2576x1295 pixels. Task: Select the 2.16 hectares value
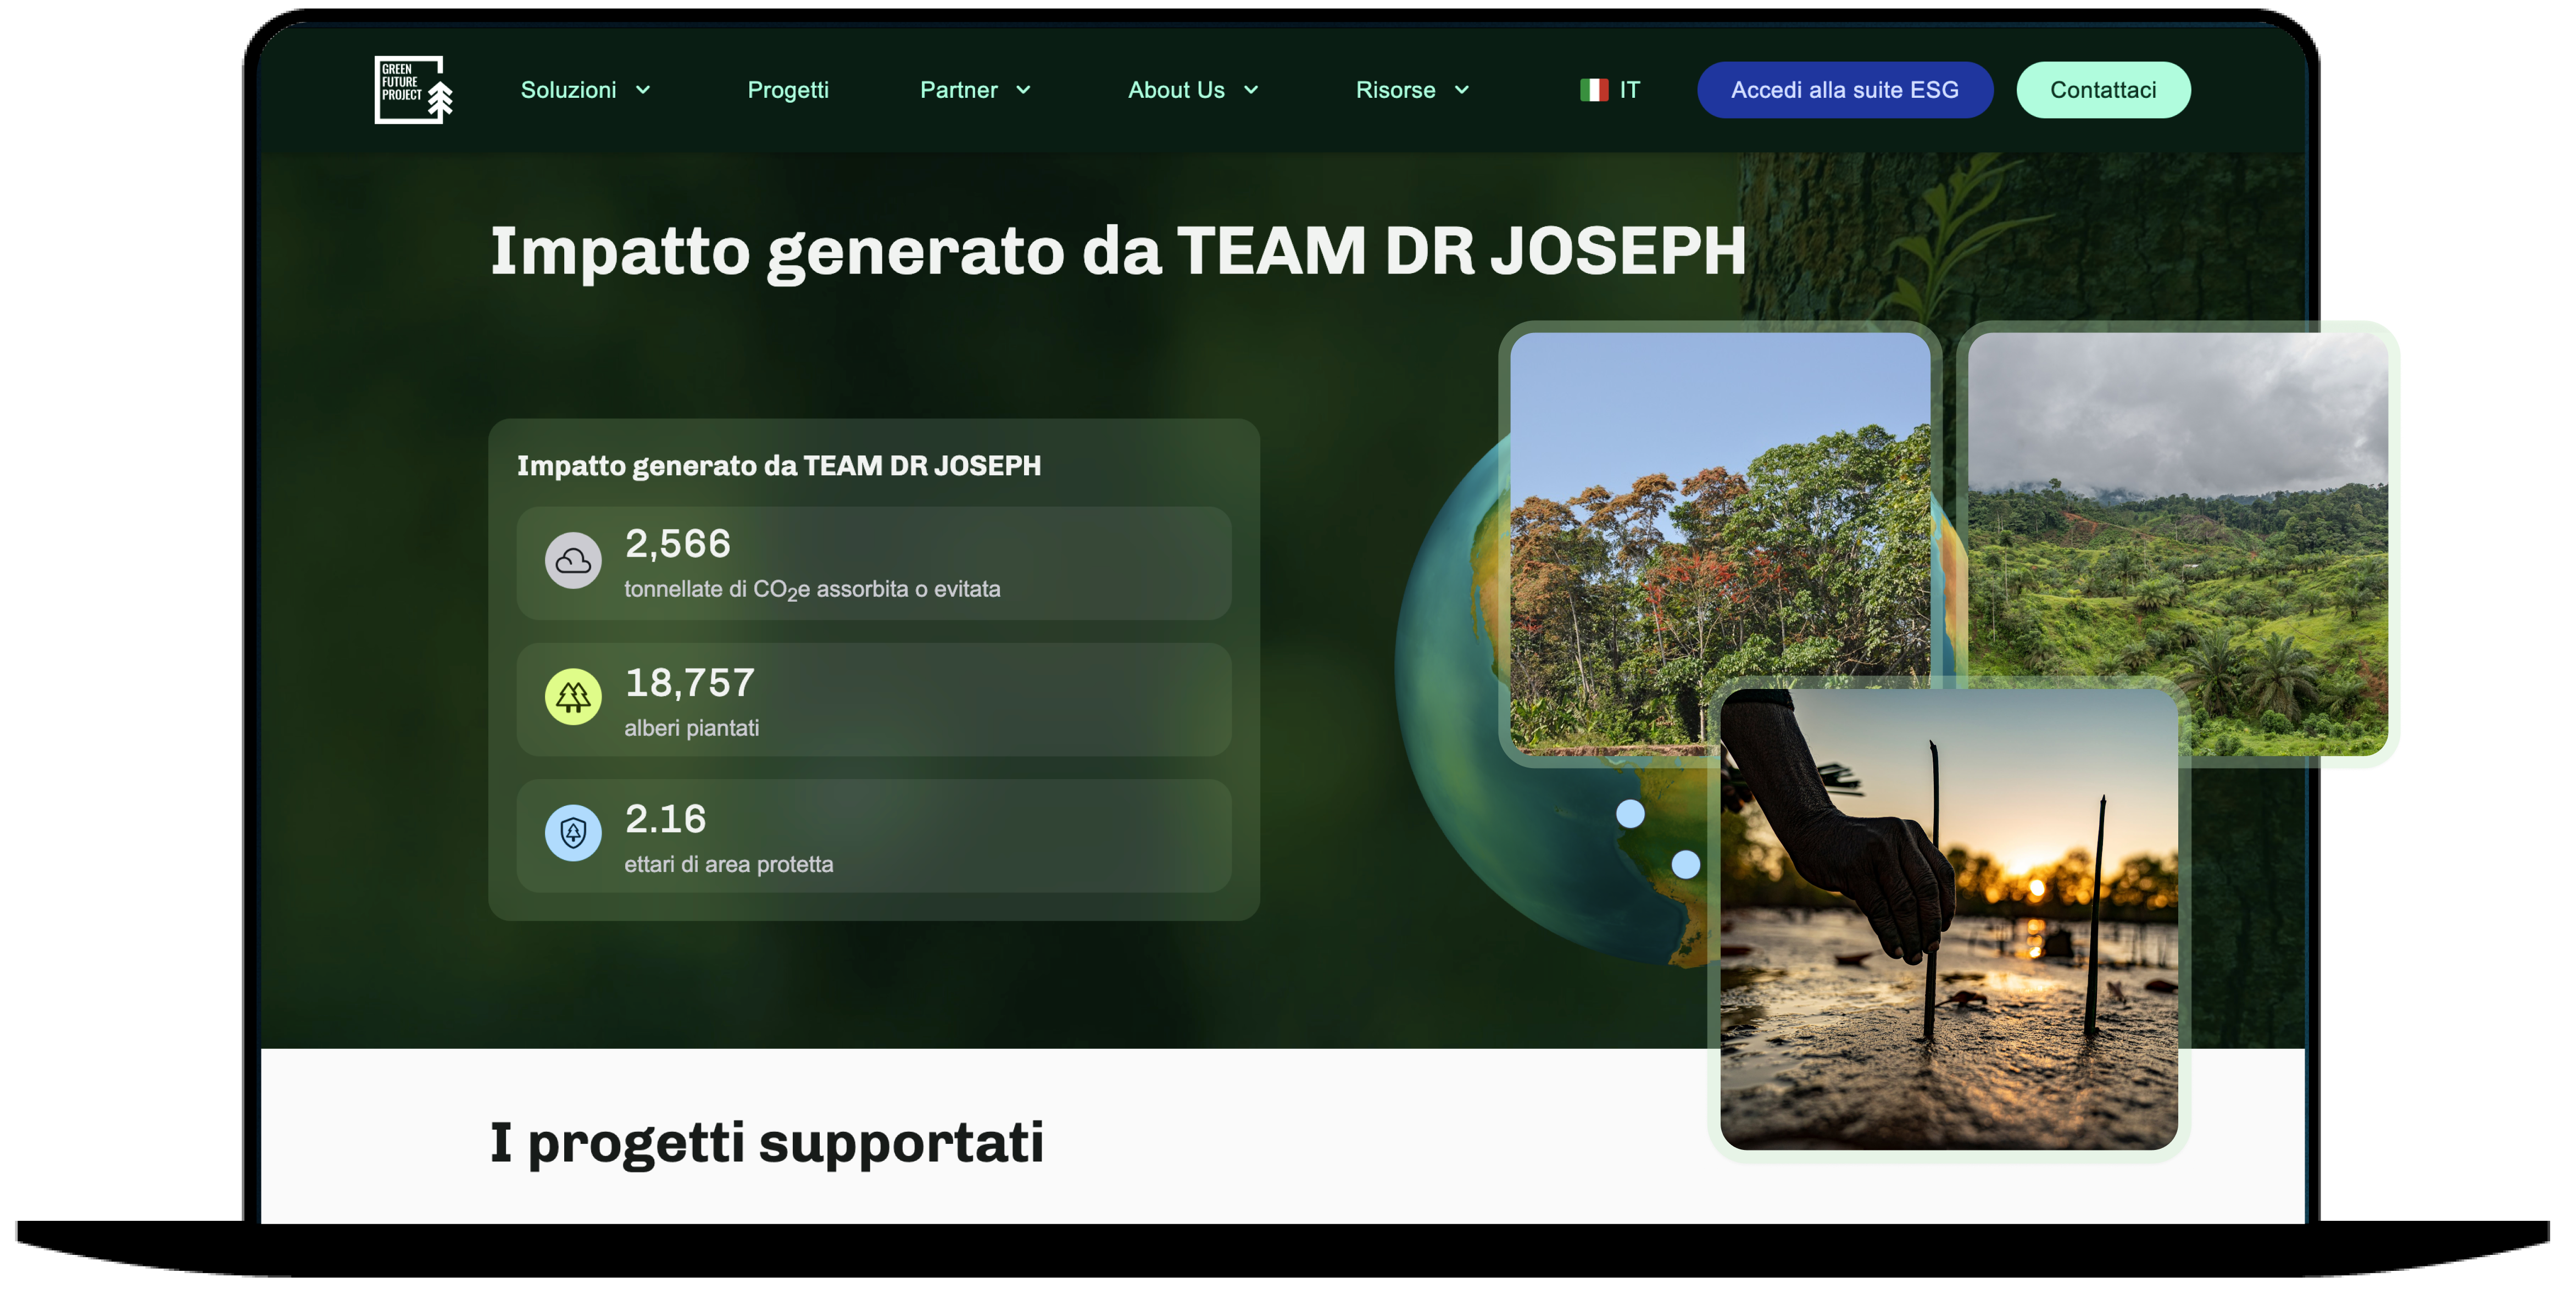point(665,819)
